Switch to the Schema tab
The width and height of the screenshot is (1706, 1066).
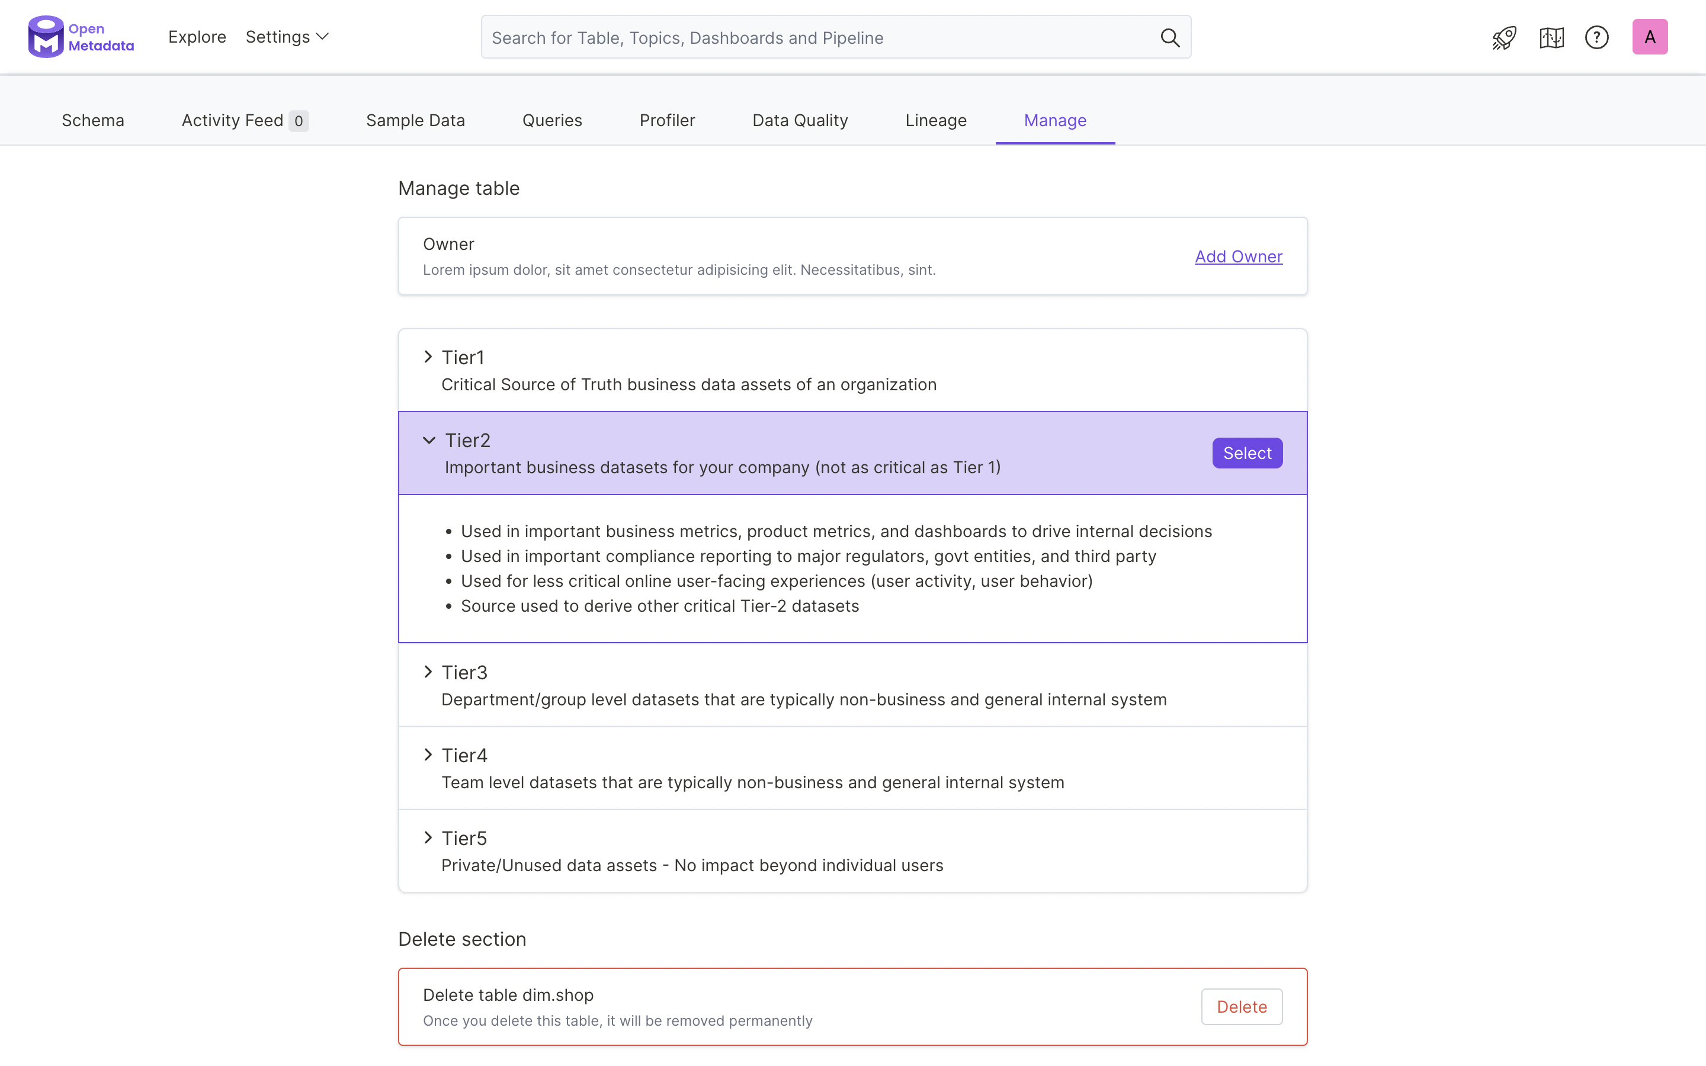point(93,121)
